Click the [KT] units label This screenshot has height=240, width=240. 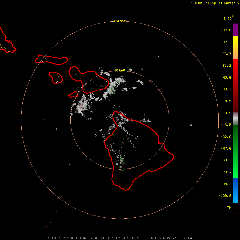(x=227, y=18)
